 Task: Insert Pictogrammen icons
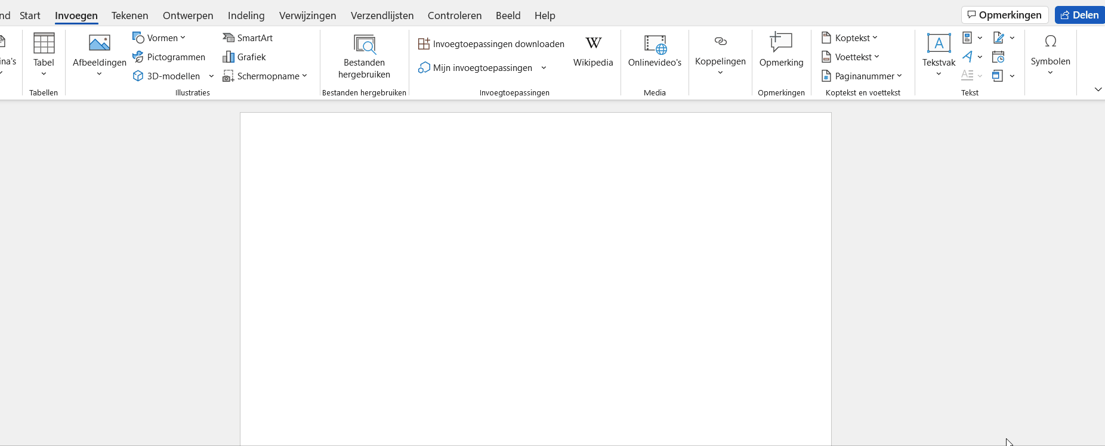pyautogui.click(x=169, y=57)
